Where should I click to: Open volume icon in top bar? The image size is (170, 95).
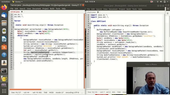click(x=161, y=2)
